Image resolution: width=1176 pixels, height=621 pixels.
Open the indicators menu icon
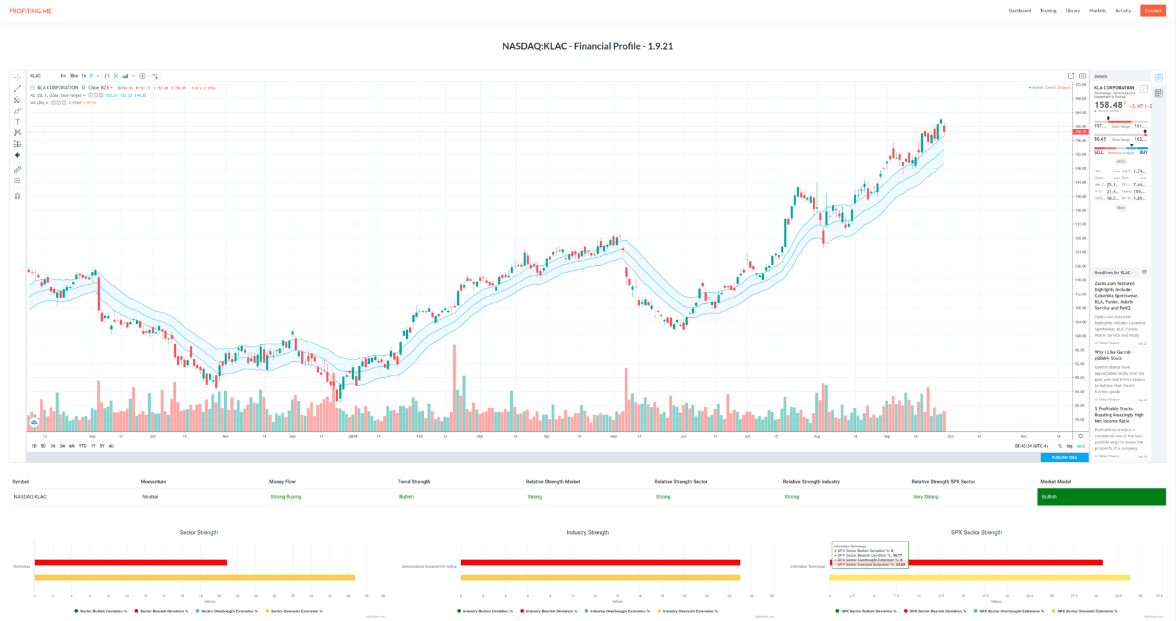[154, 76]
